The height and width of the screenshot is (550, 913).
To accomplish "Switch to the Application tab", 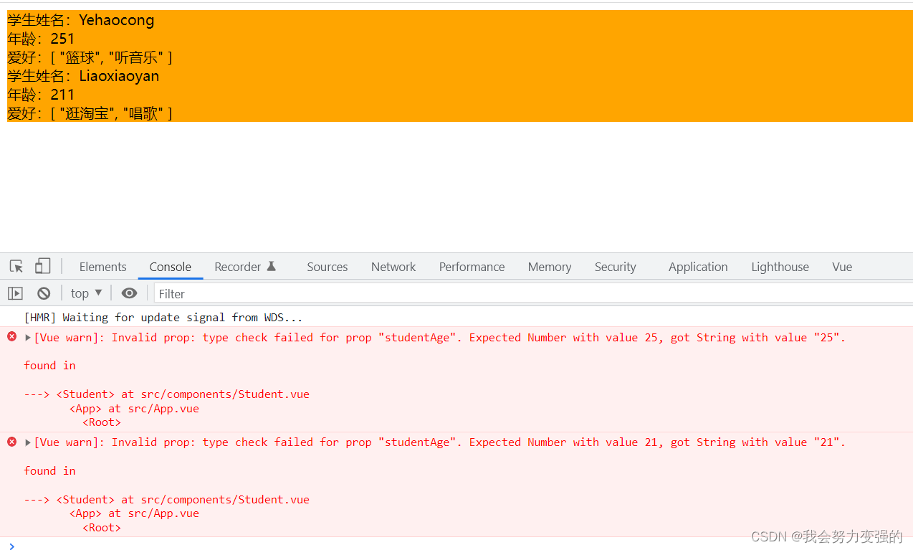I will [697, 267].
